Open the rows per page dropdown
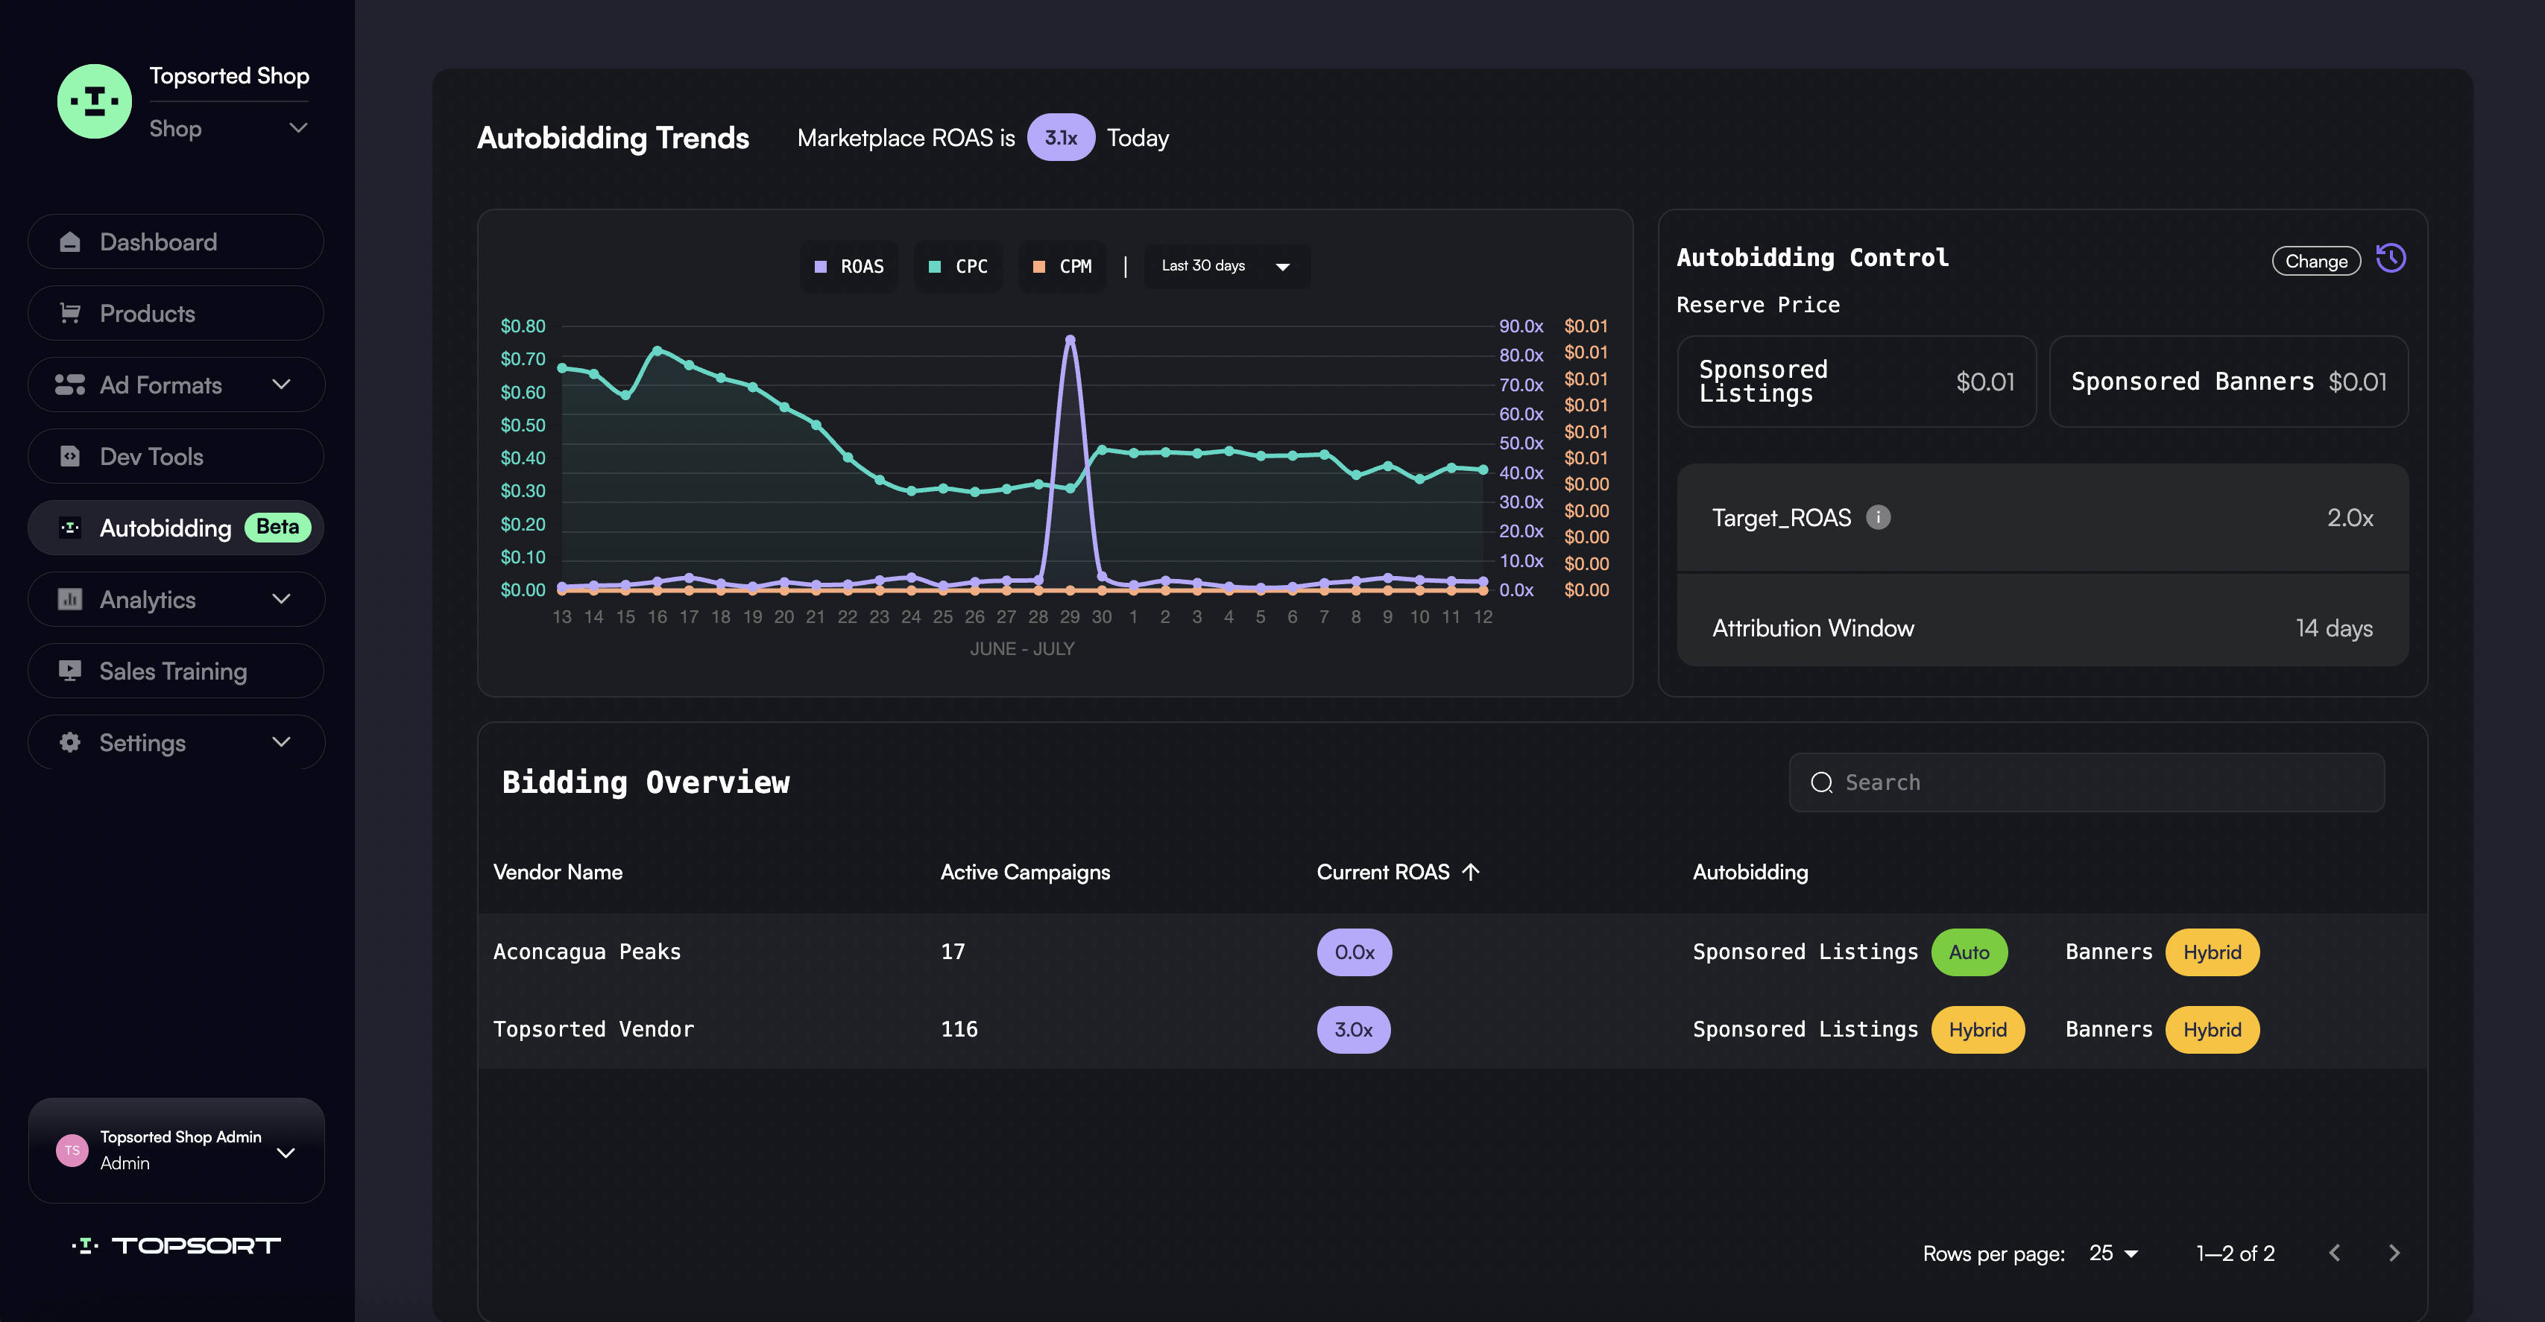The image size is (2545, 1322). pyautogui.click(x=2113, y=1253)
